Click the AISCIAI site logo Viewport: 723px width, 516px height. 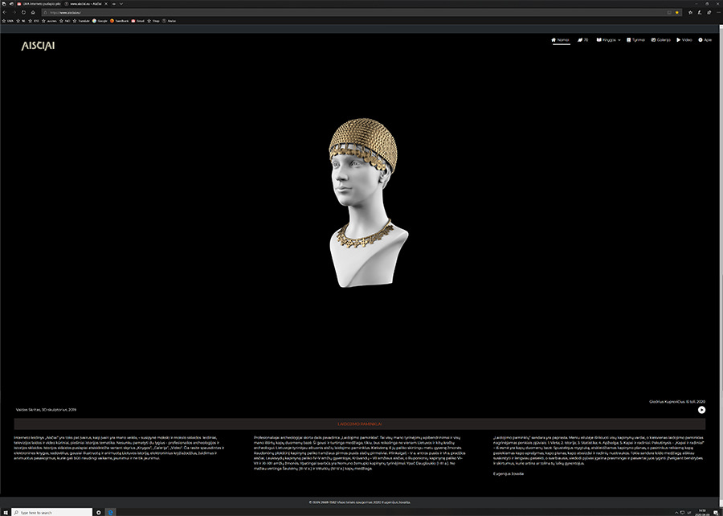[x=38, y=46]
